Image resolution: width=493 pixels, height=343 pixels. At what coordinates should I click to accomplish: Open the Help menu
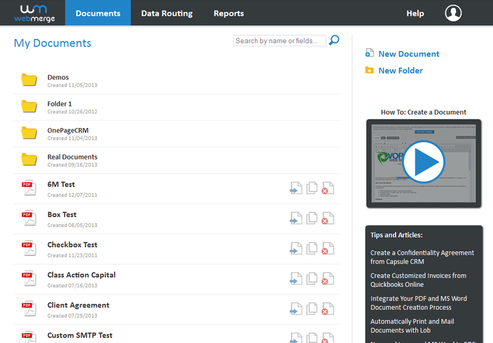pos(415,13)
